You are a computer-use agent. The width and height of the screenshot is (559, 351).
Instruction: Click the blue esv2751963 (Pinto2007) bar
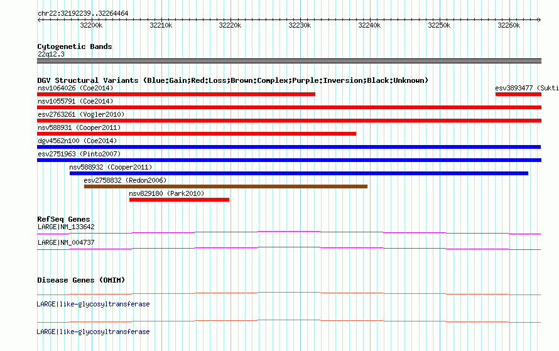click(289, 160)
